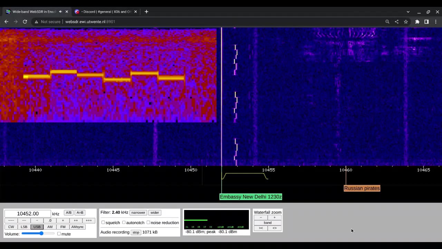Viewport: 442px width, 249px height.
Task: Edit the frequency field 10452.00
Action: (x=28, y=214)
